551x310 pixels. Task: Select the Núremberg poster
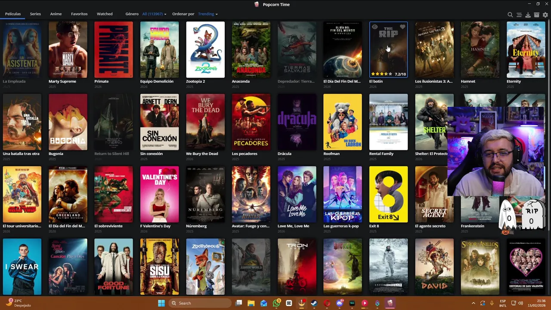coord(205,194)
